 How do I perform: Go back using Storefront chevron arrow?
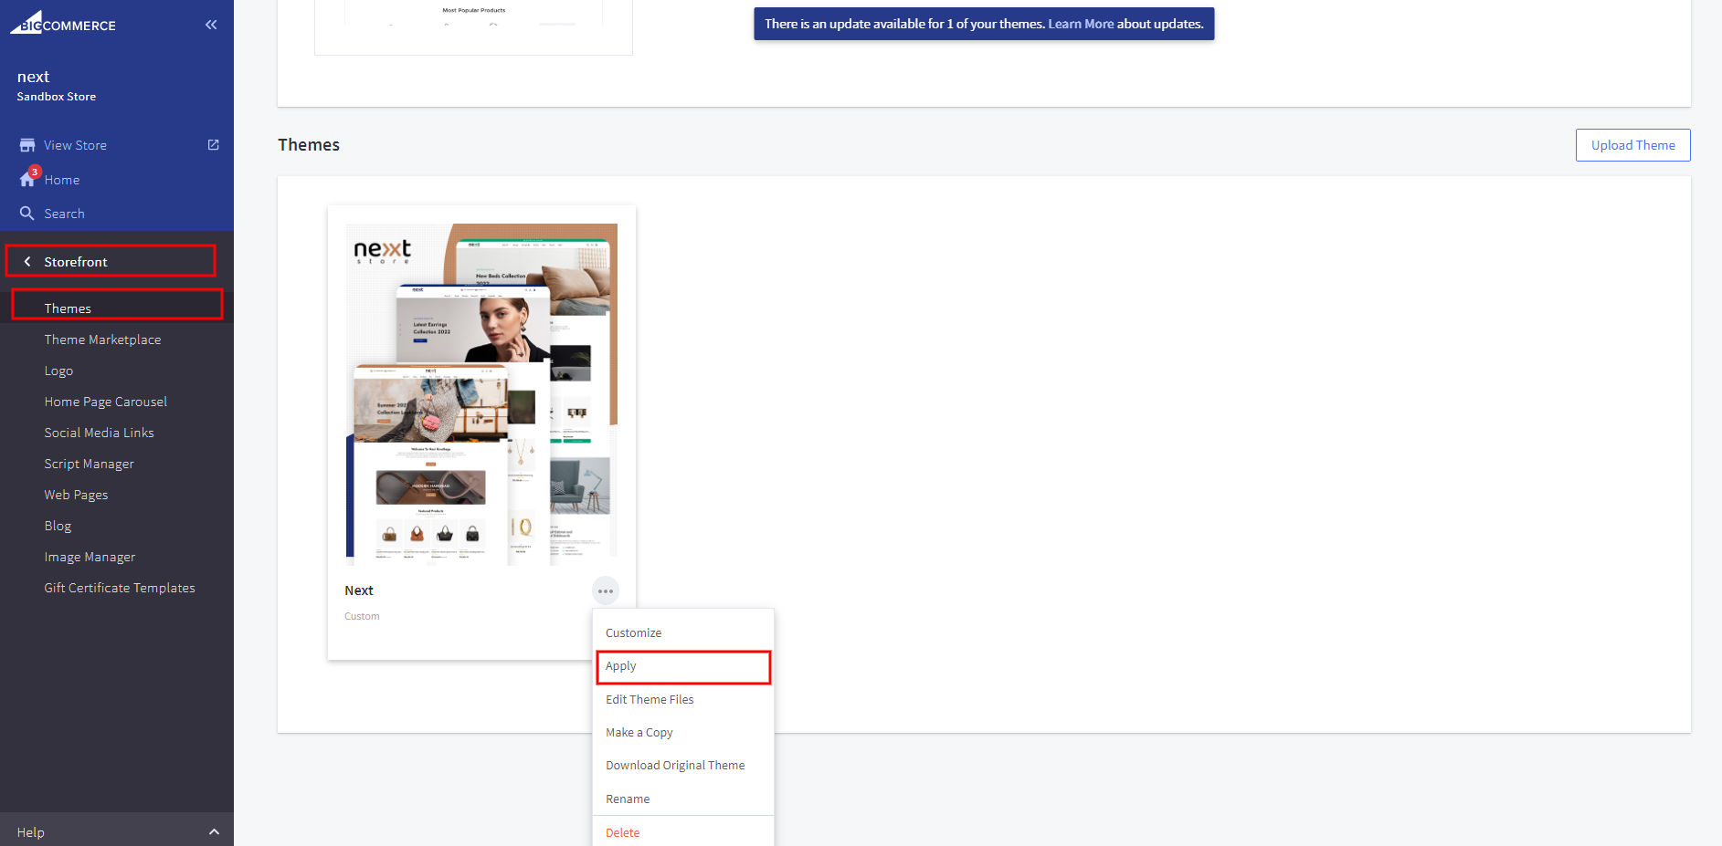(x=27, y=262)
